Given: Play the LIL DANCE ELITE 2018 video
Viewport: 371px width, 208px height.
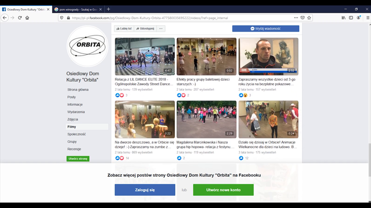Looking at the screenshot, I should point(145,56).
